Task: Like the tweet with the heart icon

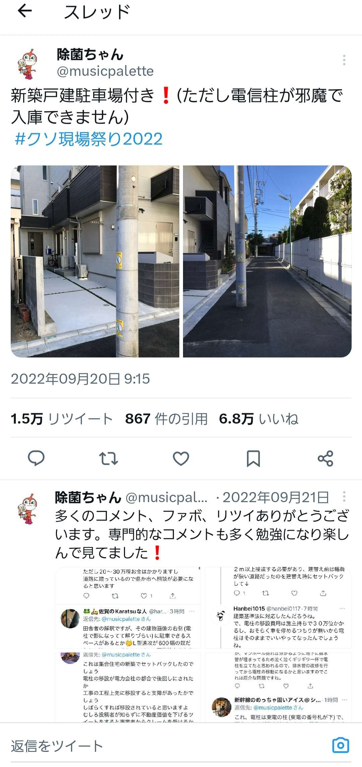Action: [x=181, y=458]
